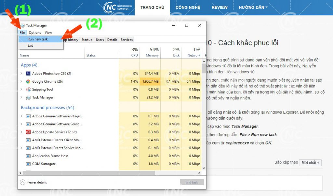
Task: Sort processes by CPU column
Action: coord(129,53)
